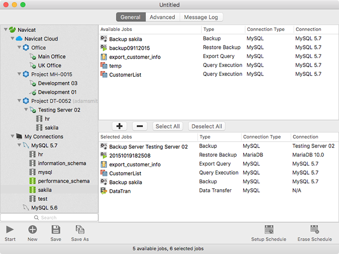Select CustomerList in Available Jobs
The height and width of the screenshot is (254, 339).
tap(125, 75)
